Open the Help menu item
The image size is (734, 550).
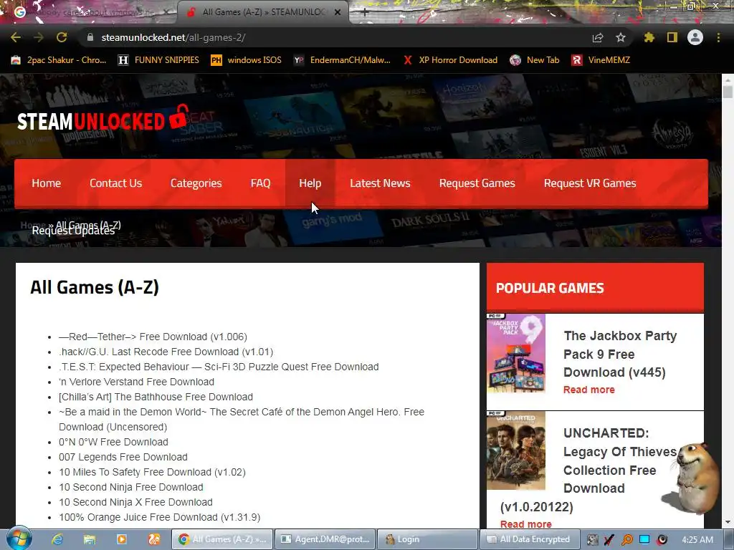click(x=310, y=183)
